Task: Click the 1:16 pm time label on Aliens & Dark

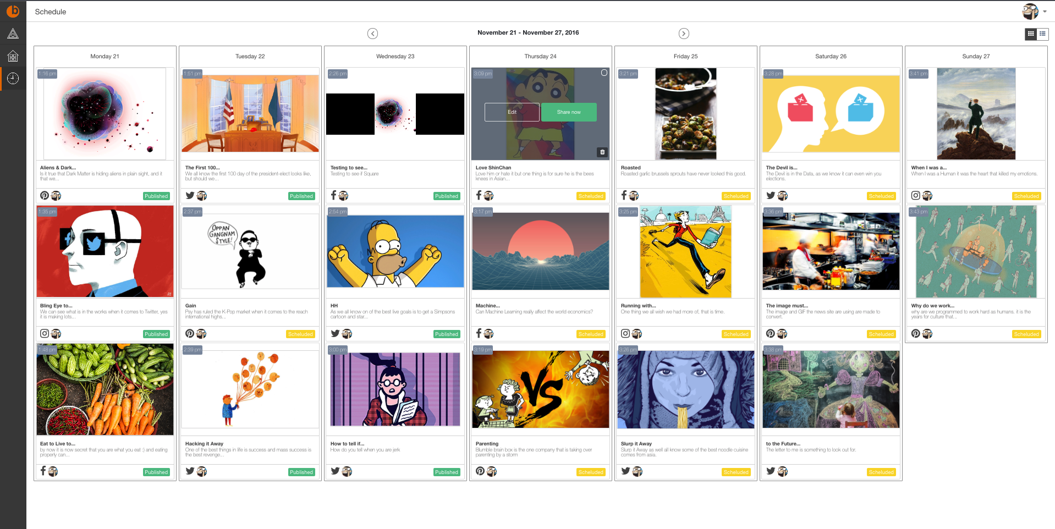Action: (x=47, y=74)
